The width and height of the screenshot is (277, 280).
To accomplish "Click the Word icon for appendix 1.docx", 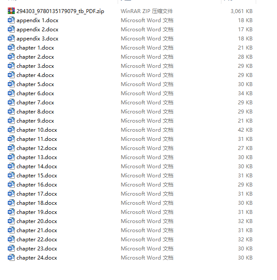I will 11,20.
